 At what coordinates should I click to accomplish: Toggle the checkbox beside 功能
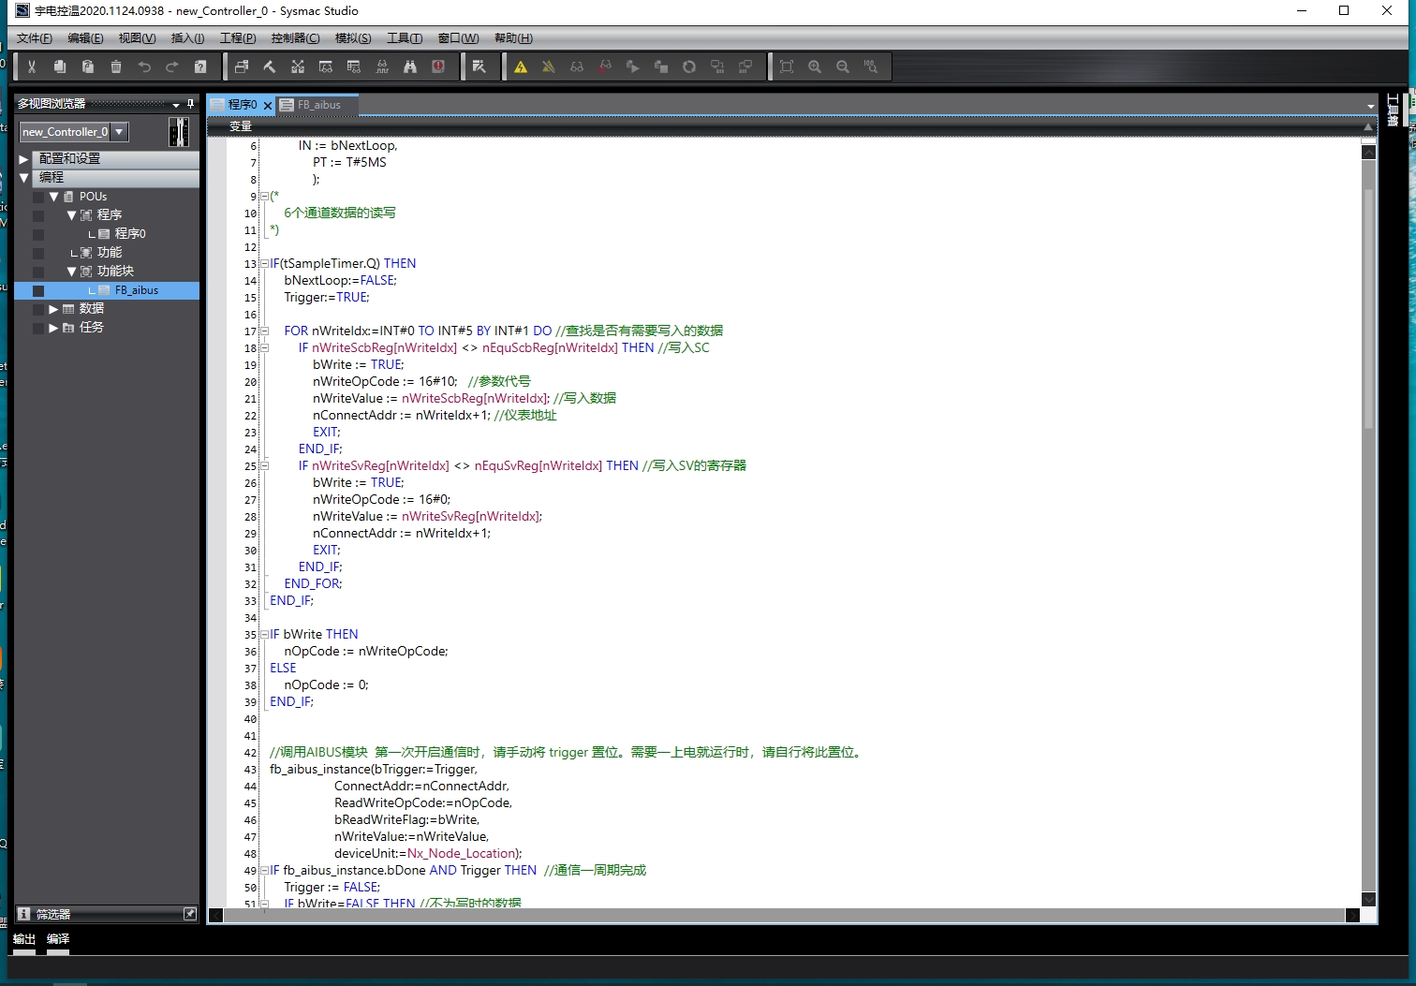pos(38,253)
